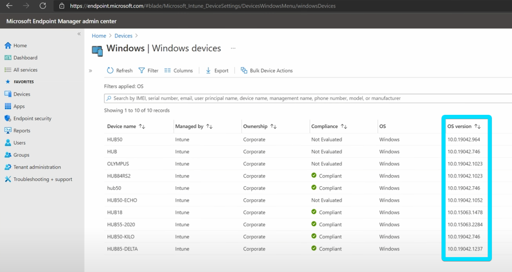The image size is (512, 272).
Task: Open Home in the sidebar
Action: click(20, 45)
